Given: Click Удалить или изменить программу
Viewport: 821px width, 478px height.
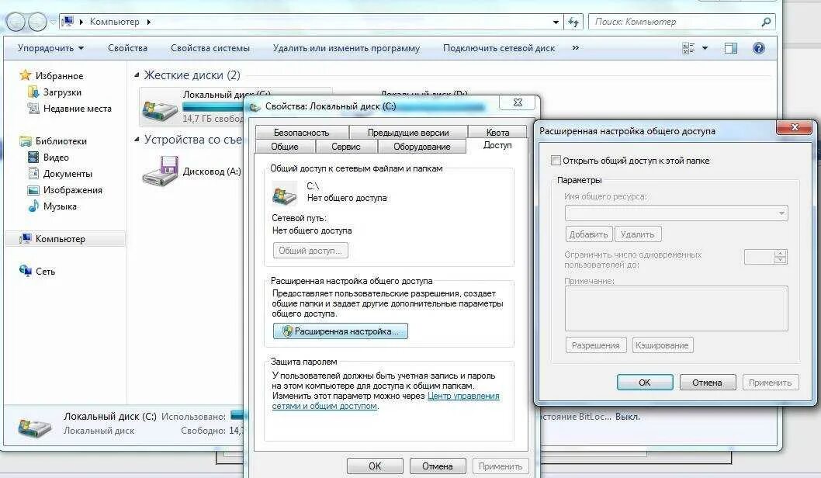Looking at the screenshot, I should [x=346, y=48].
